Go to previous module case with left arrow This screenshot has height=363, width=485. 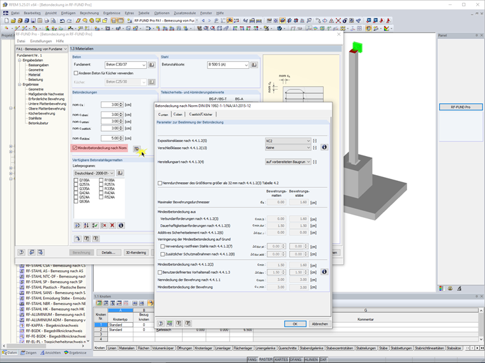203,20
